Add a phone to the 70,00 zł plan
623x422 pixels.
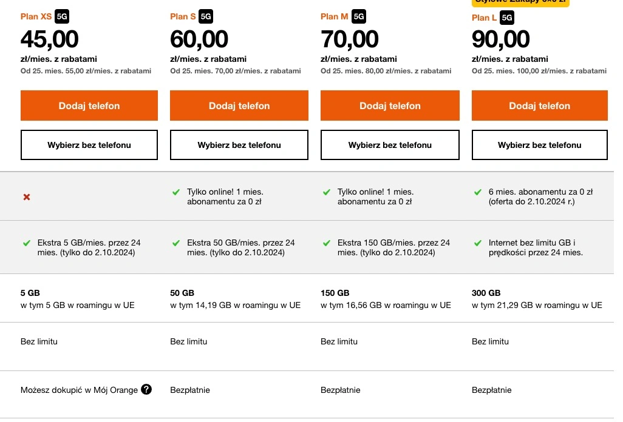point(390,105)
